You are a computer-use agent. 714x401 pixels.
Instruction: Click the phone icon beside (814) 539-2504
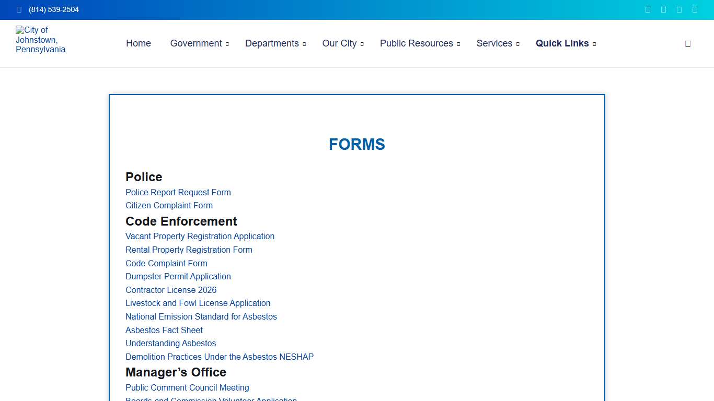19,9
